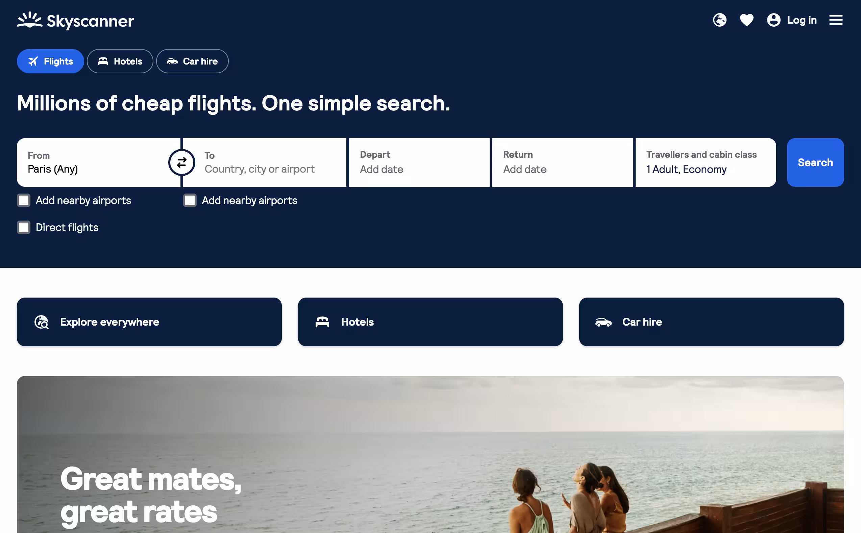The width and height of the screenshot is (861, 533).
Task: Open the Return date picker
Action: coord(562,162)
